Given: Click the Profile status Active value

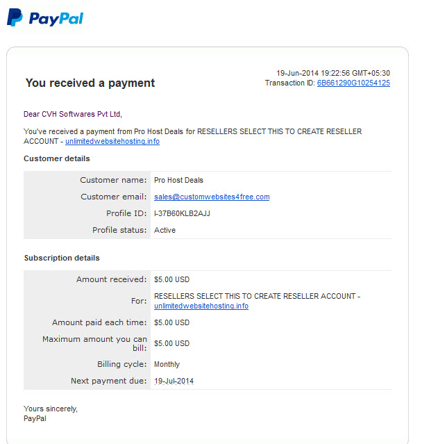Looking at the screenshot, I should click(x=165, y=230).
